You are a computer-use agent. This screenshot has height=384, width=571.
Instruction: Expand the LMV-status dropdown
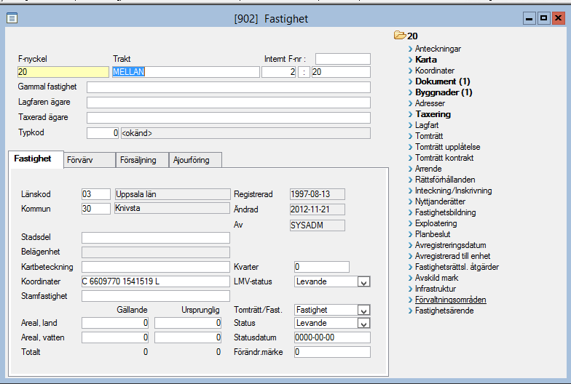tap(363, 282)
